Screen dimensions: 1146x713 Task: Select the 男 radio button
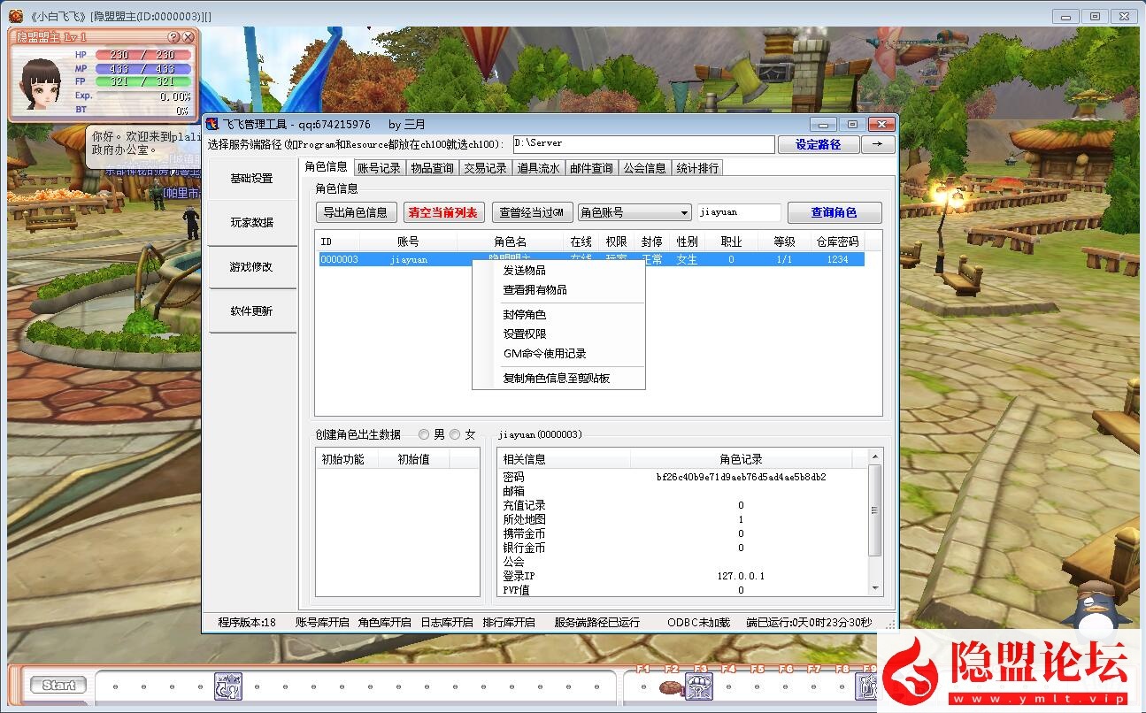coord(424,434)
